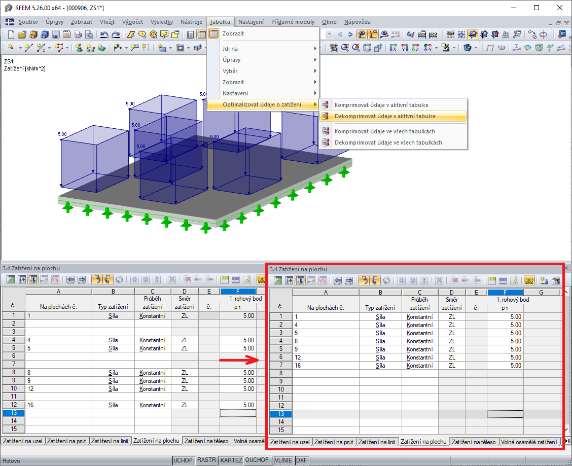Click the go to previous table icon in left table toolbar
The height and width of the screenshot is (466, 572).
pos(70,280)
